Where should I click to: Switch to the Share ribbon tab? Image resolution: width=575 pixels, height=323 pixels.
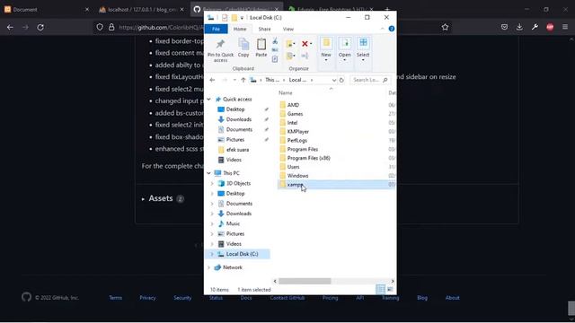click(264, 29)
